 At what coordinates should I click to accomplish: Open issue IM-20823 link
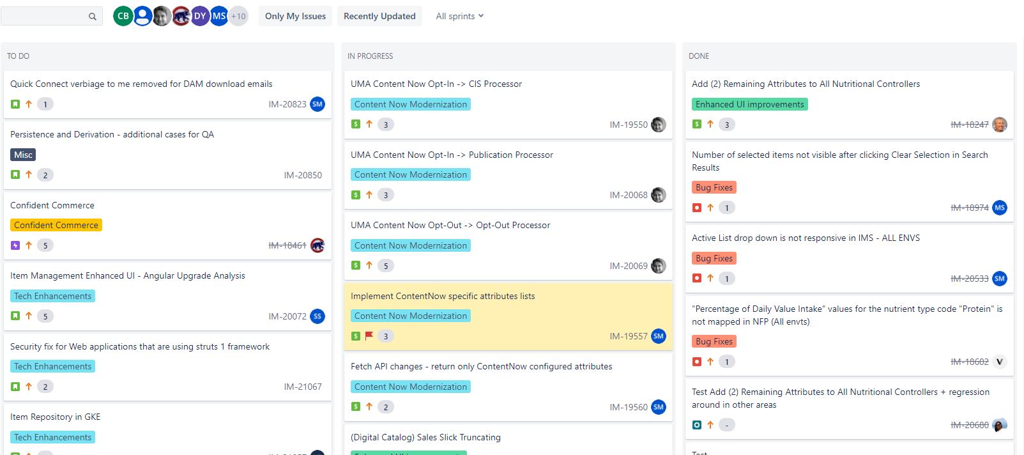[287, 104]
